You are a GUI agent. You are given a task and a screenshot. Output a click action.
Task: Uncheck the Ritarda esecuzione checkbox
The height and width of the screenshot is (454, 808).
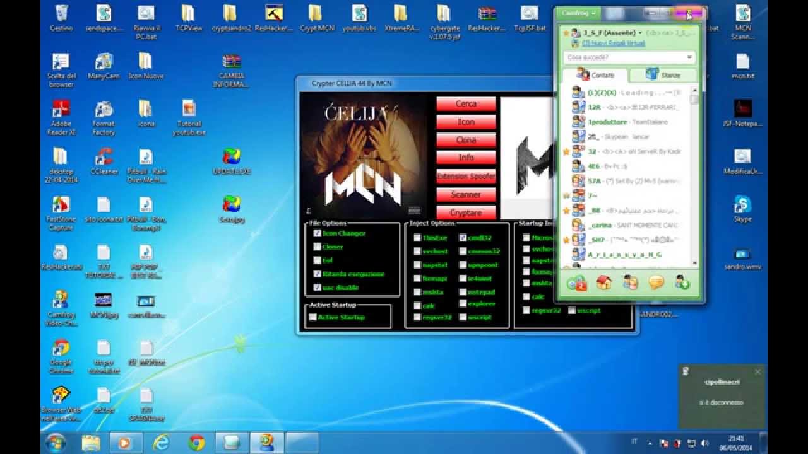pos(318,274)
